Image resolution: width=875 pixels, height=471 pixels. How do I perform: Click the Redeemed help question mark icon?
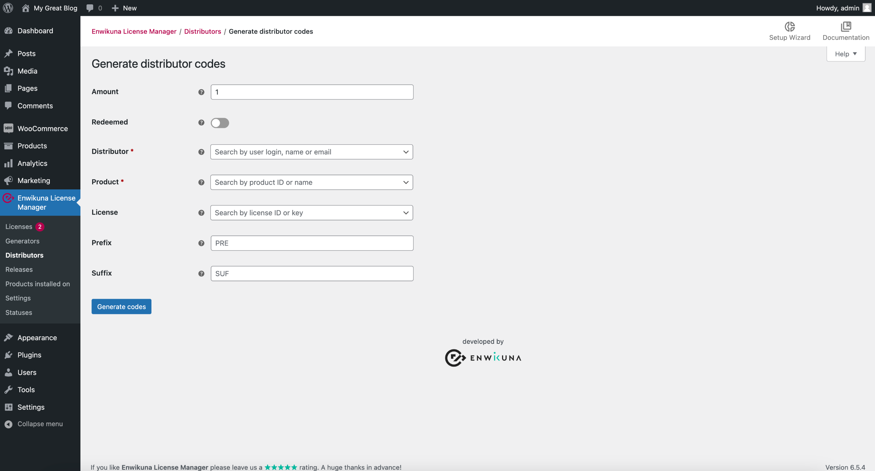[x=202, y=122]
